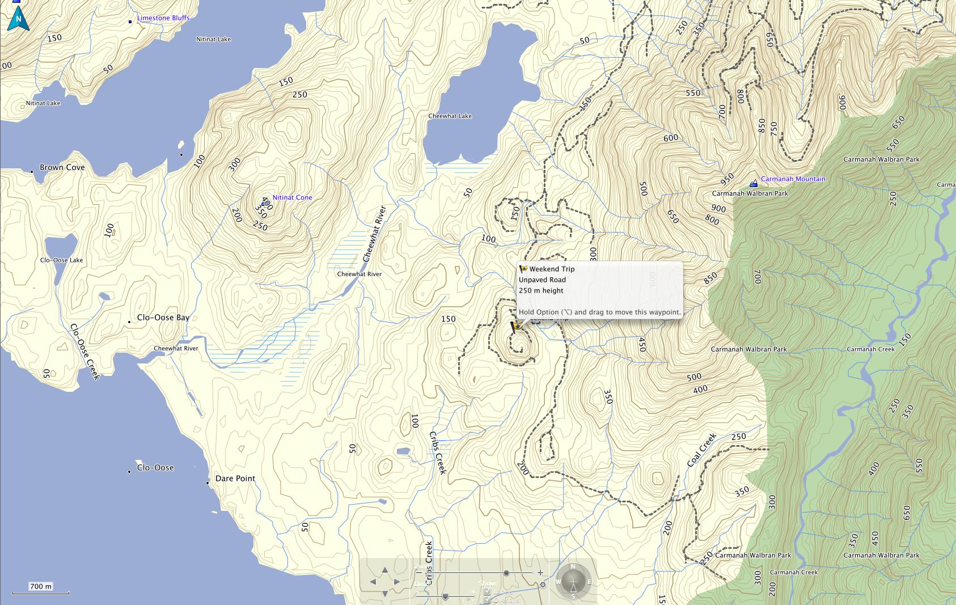Pan map right with the right arrow
Viewport: 956px width, 605px height.
396,582
